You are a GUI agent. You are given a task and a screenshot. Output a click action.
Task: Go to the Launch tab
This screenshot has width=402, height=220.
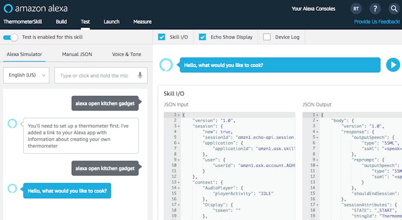coord(111,22)
